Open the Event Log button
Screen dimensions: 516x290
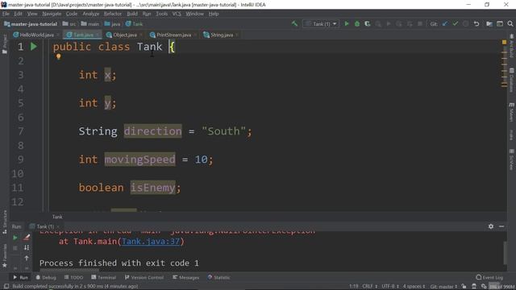coord(489,277)
